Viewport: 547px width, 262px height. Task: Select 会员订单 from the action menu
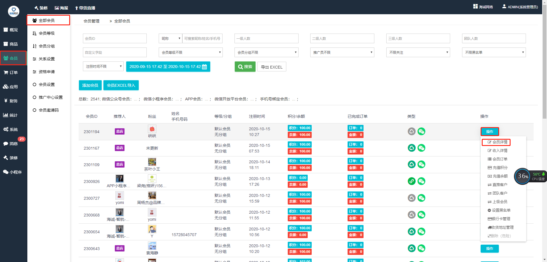click(x=497, y=159)
